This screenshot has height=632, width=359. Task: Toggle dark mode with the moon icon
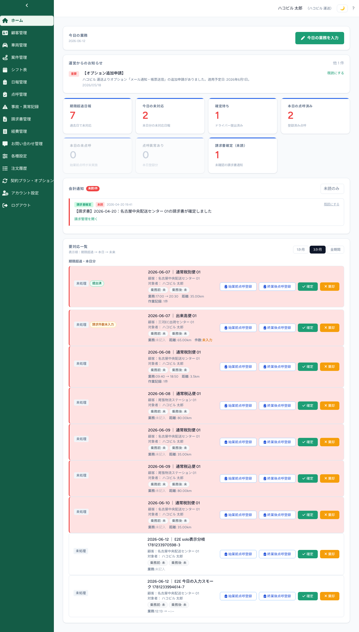pos(342,8)
